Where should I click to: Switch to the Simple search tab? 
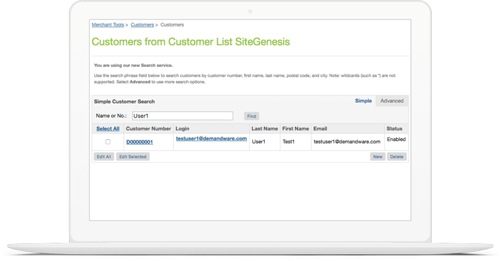coord(363,101)
